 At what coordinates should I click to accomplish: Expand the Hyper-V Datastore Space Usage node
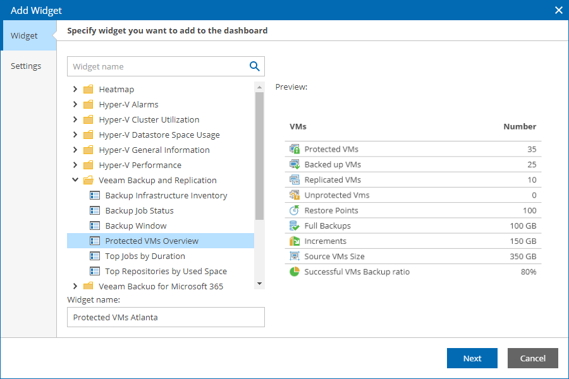click(75, 135)
